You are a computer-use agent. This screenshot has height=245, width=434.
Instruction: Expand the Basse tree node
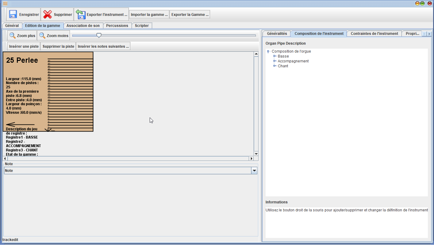(275, 56)
